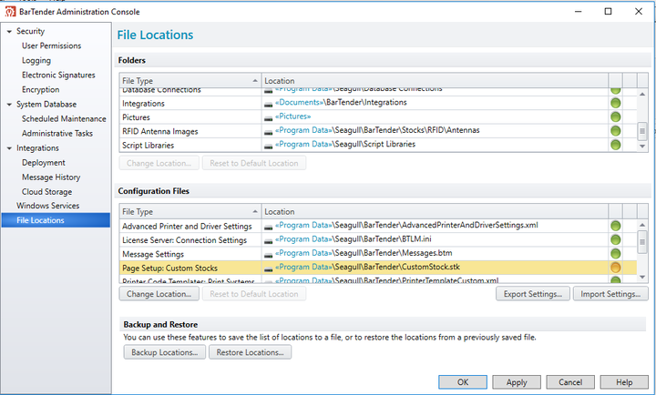Select RFID Antenna Images row
This screenshot has height=395, width=656.
(378, 131)
